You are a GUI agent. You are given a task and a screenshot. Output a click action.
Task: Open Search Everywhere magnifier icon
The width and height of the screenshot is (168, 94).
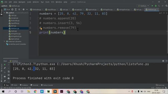tap(166, 6)
